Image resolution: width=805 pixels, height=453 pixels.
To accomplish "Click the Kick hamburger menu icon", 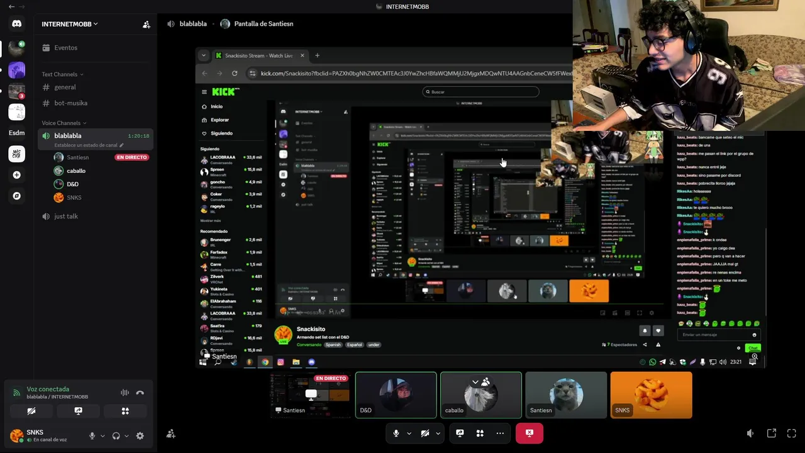I will click(x=204, y=92).
